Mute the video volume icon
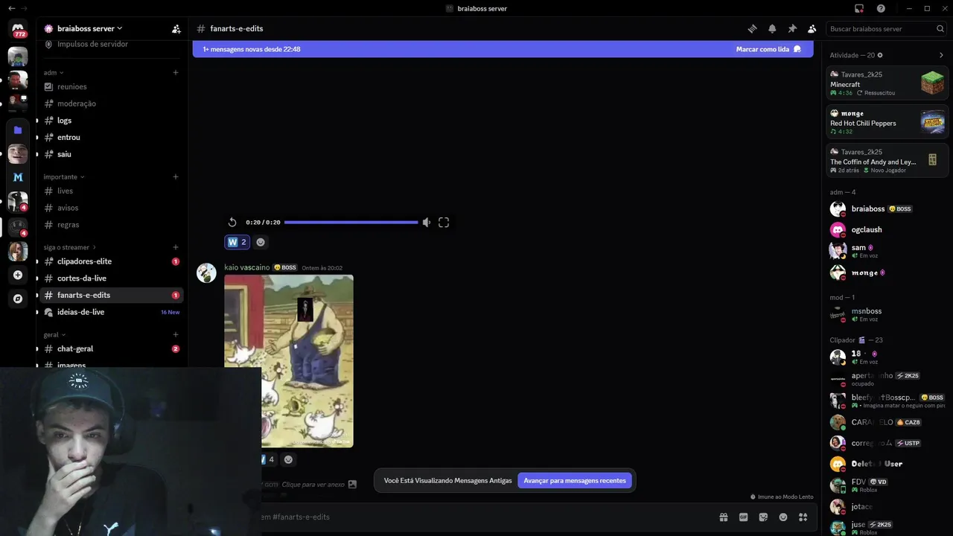The height and width of the screenshot is (536, 953). tap(427, 223)
